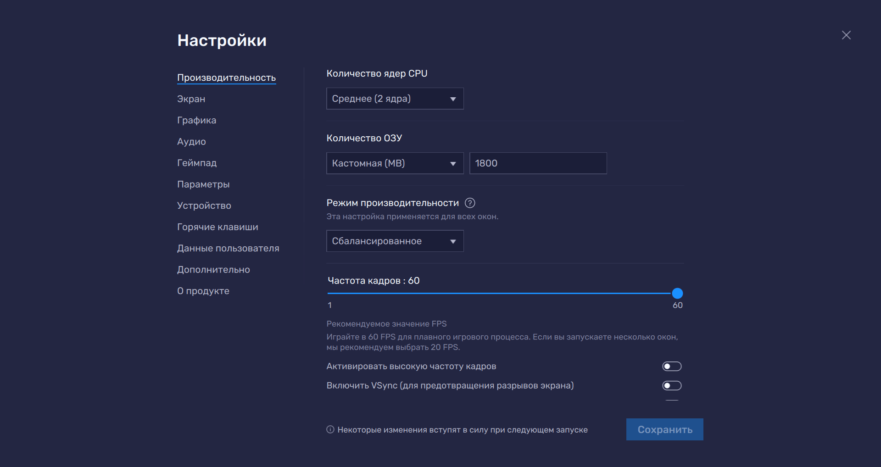
Task: Open the Количество ОЗУ Кастомная (MB) dropdown
Action: click(395, 163)
